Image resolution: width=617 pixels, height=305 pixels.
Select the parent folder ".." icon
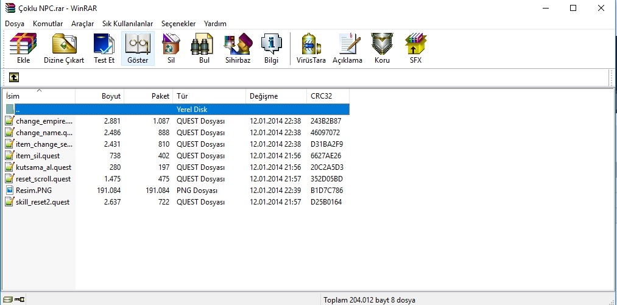coord(10,110)
